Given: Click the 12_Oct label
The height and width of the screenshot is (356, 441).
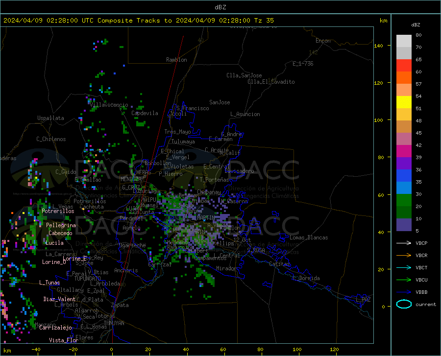Looking at the screenshot, I should click(242, 239).
